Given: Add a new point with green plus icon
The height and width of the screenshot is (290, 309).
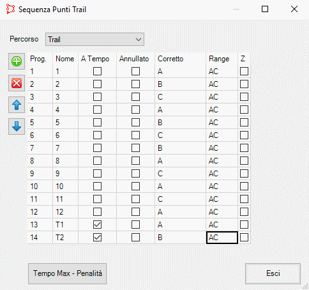Looking at the screenshot, I should [17, 61].
